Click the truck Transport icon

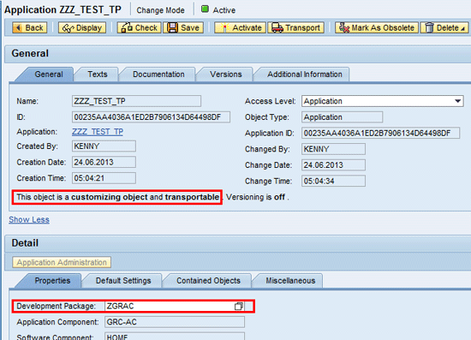point(277,28)
